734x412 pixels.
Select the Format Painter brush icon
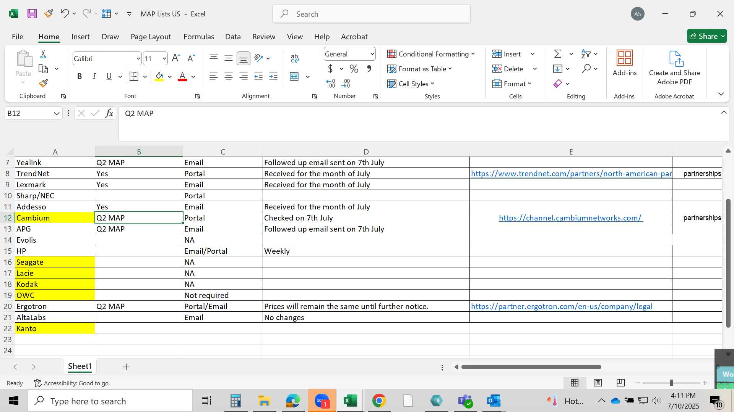[43, 83]
